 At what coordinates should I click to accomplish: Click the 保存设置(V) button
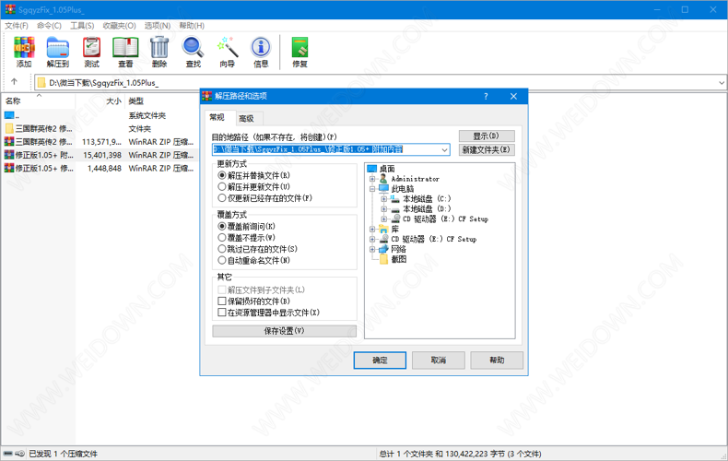(x=284, y=331)
